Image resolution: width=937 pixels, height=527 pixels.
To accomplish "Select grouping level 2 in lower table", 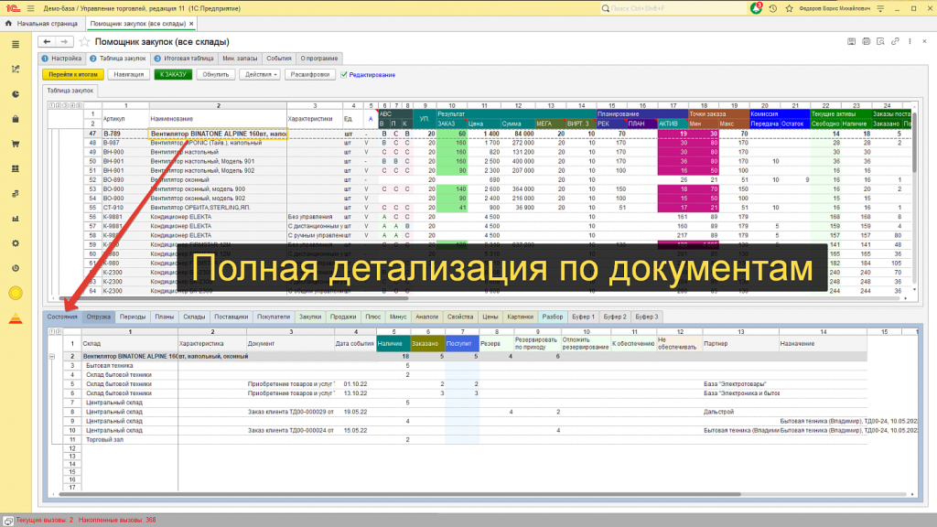I will point(58,331).
